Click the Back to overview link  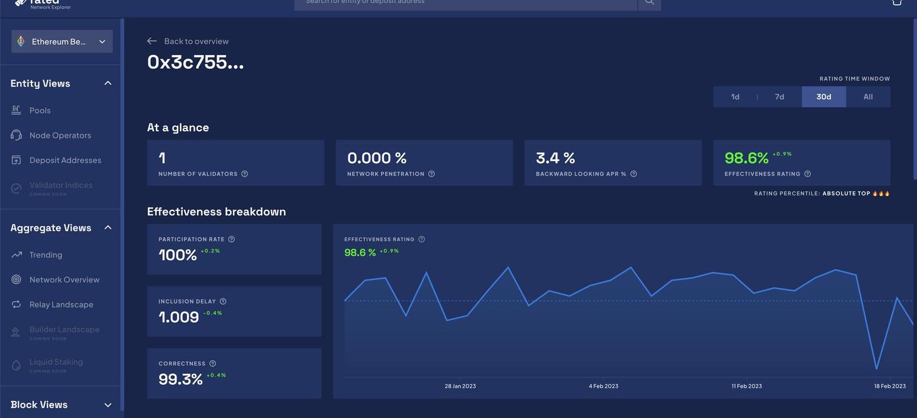[196, 41]
